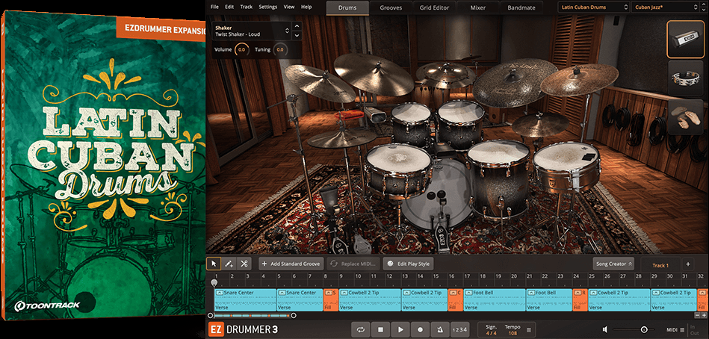709x339 pixels.
Task: Select the shaker percussion thumbnail
Action: tap(684, 40)
